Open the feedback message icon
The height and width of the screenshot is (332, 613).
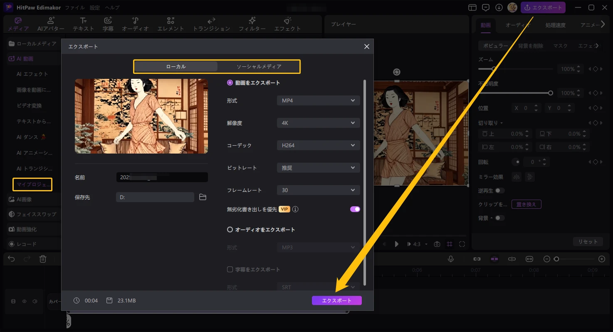(x=486, y=7)
